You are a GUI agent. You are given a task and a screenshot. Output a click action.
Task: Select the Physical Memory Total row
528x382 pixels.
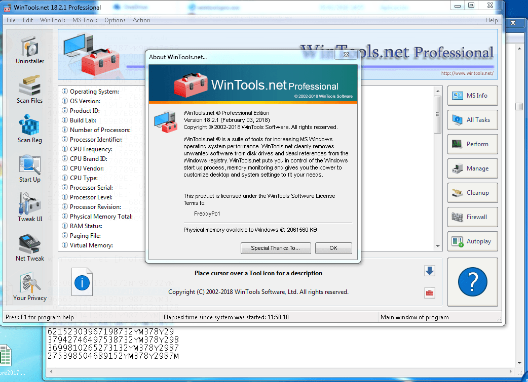[x=97, y=217]
